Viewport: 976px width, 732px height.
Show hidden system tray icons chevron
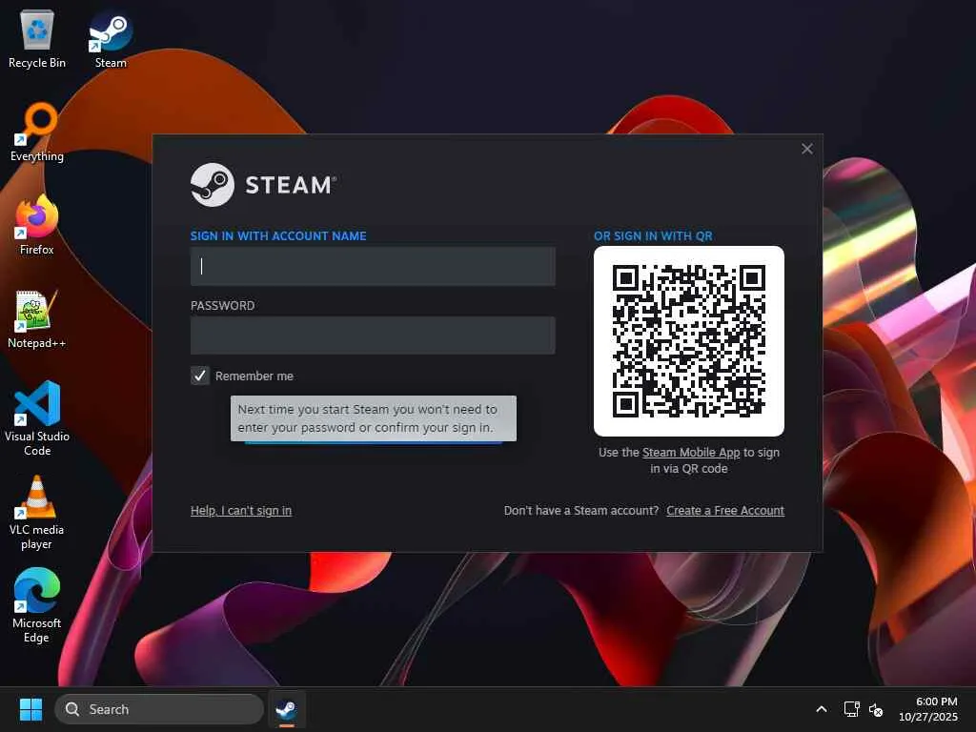coord(821,709)
